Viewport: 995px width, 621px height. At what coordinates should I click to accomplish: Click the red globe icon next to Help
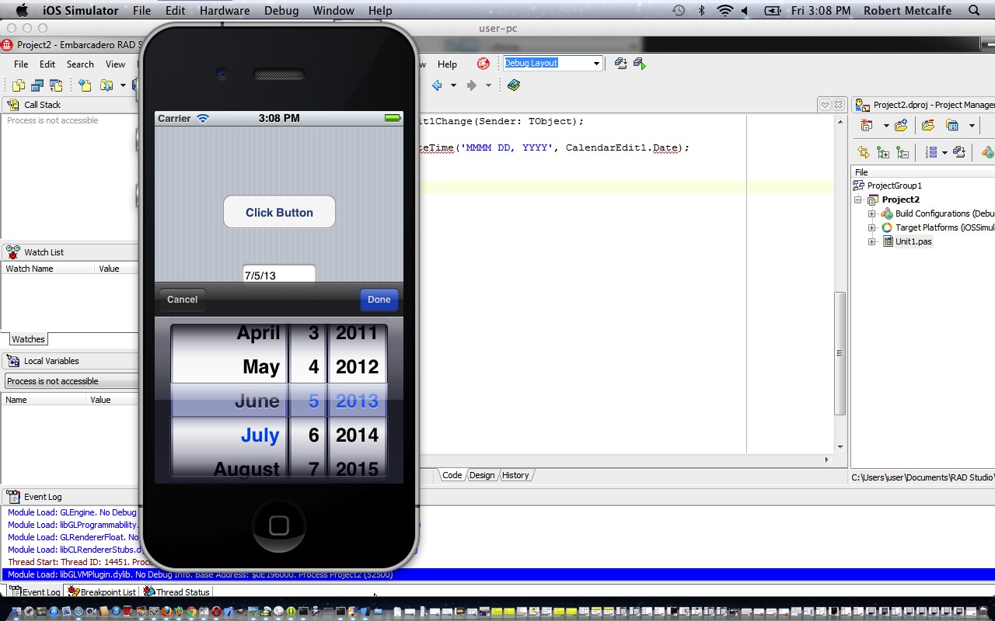point(484,64)
